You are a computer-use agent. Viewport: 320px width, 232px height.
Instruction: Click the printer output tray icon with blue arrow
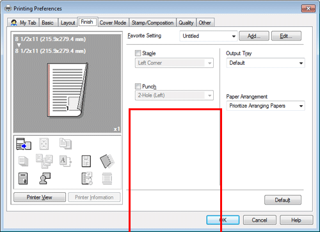(x=24, y=144)
